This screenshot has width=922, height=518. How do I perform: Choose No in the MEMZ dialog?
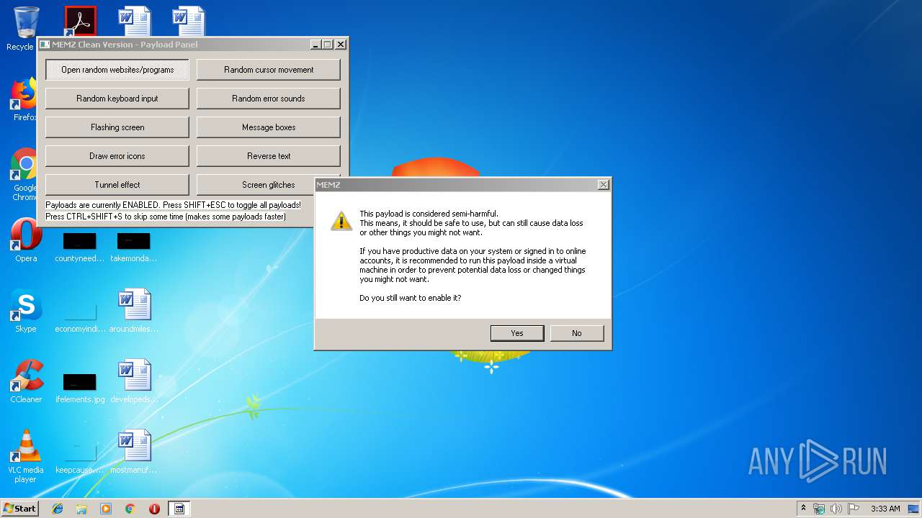(x=577, y=333)
